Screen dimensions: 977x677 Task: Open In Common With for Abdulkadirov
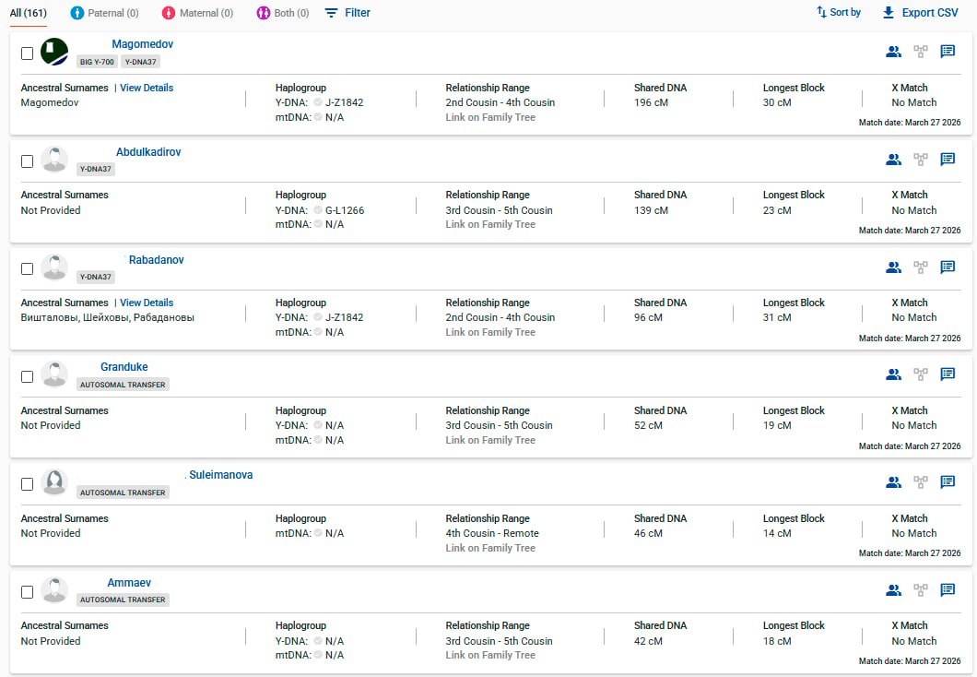[893, 160]
